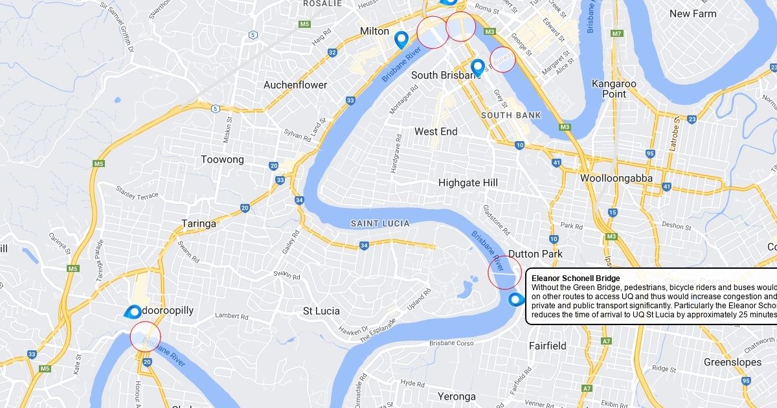Click the red circle near George St

(502, 60)
